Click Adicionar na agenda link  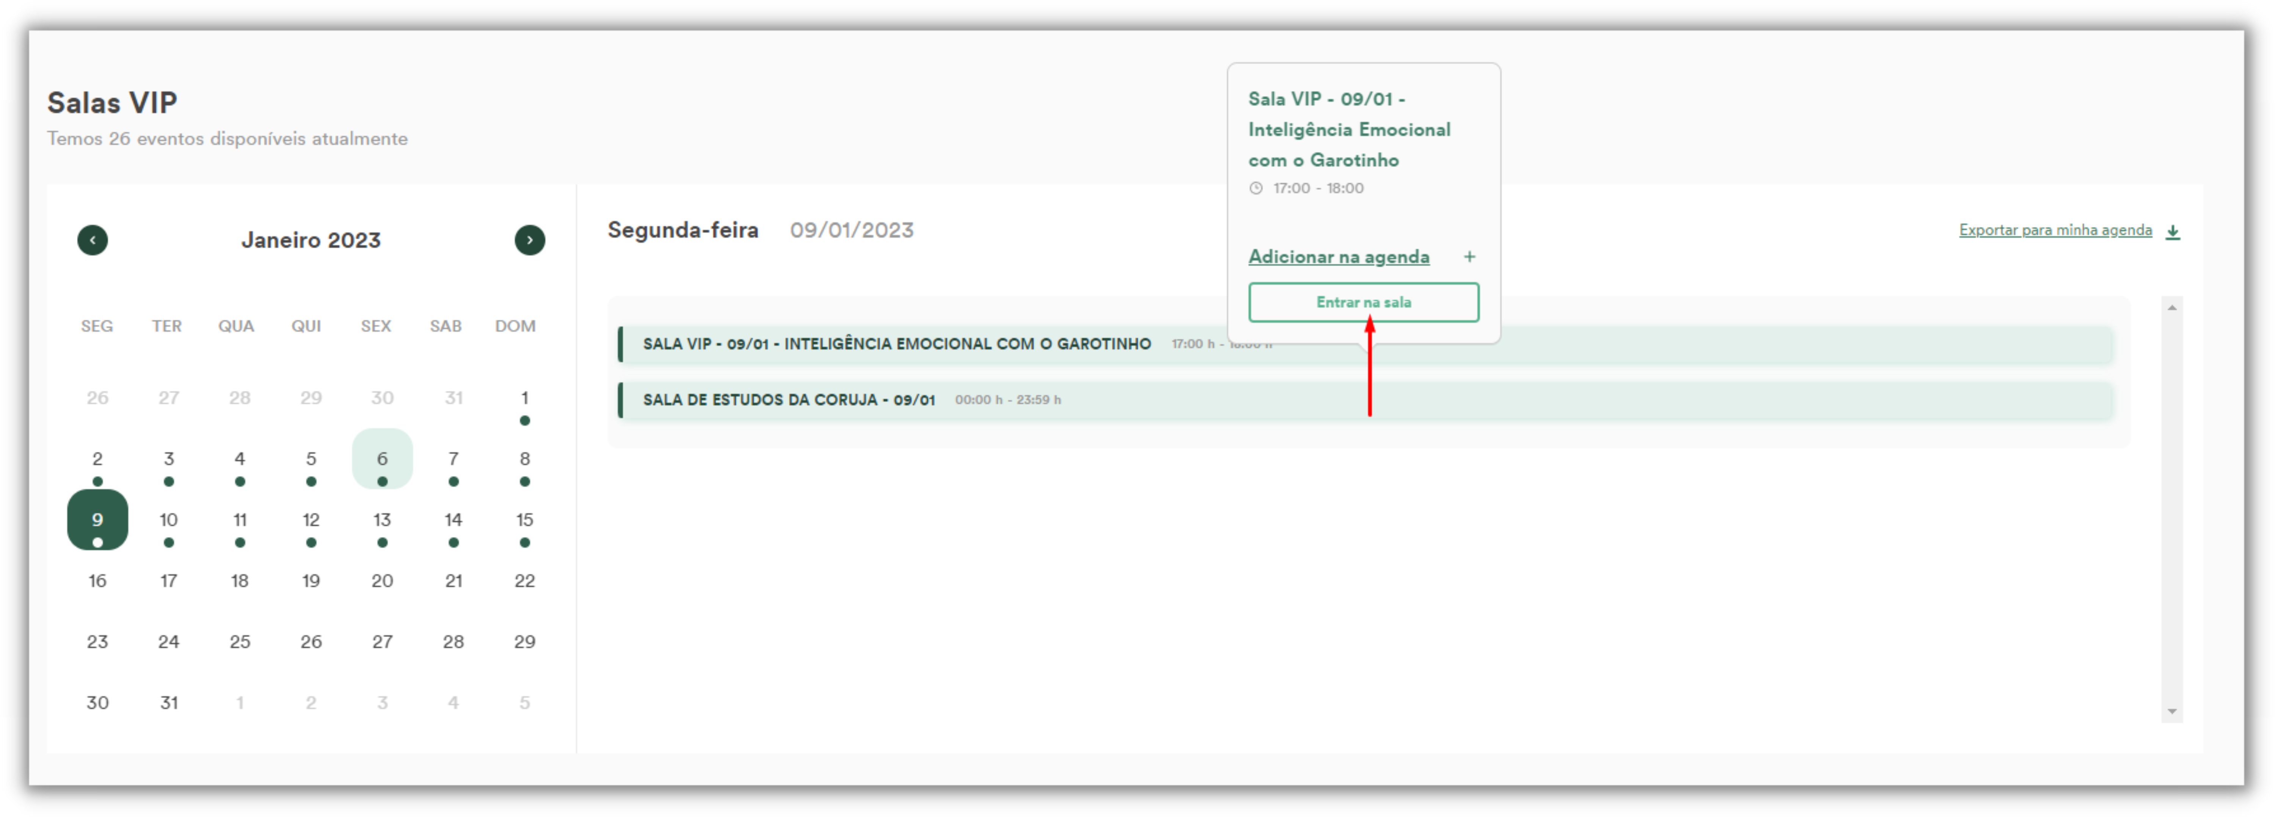[1339, 257]
